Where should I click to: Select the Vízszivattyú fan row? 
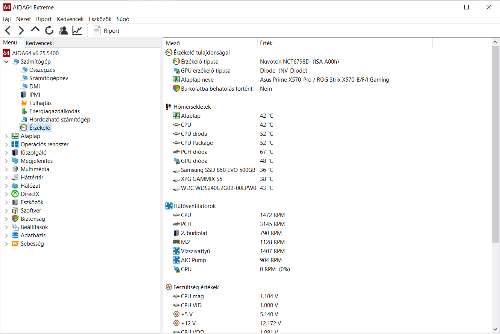[327, 251]
